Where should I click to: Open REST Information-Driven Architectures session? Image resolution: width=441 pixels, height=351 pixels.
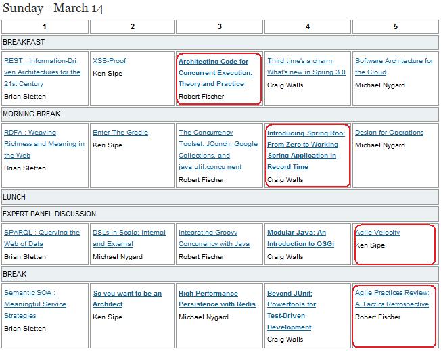coord(42,72)
